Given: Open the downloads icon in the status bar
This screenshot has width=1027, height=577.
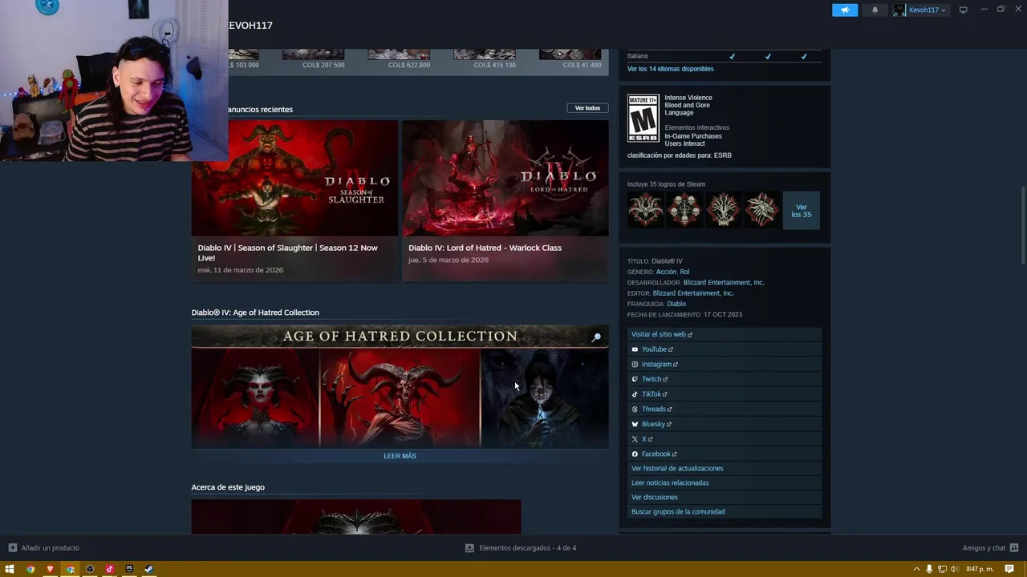Looking at the screenshot, I should click(x=469, y=548).
